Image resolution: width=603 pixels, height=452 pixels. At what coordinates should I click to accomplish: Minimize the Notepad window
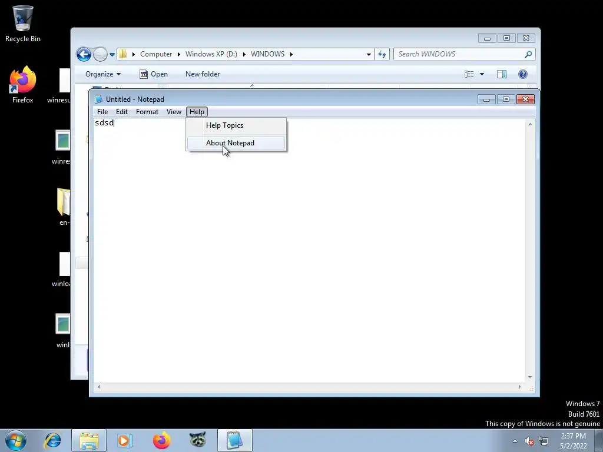coord(486,99)
